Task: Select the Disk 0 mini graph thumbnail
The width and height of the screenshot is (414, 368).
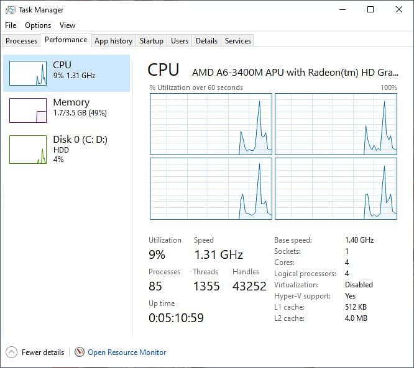Action: [x=28, y=150]
